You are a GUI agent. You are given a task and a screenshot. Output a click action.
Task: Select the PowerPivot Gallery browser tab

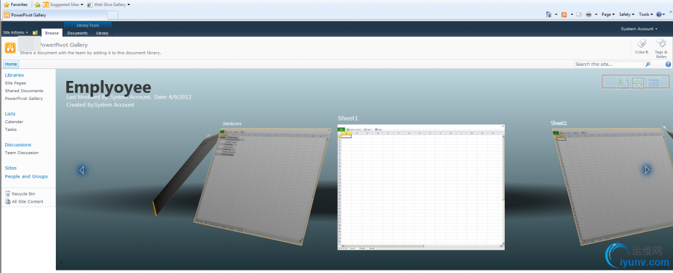54,15
